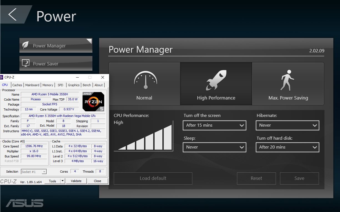Expand the Sleep dropdown

pyautogui.click(x=214, y=147)
